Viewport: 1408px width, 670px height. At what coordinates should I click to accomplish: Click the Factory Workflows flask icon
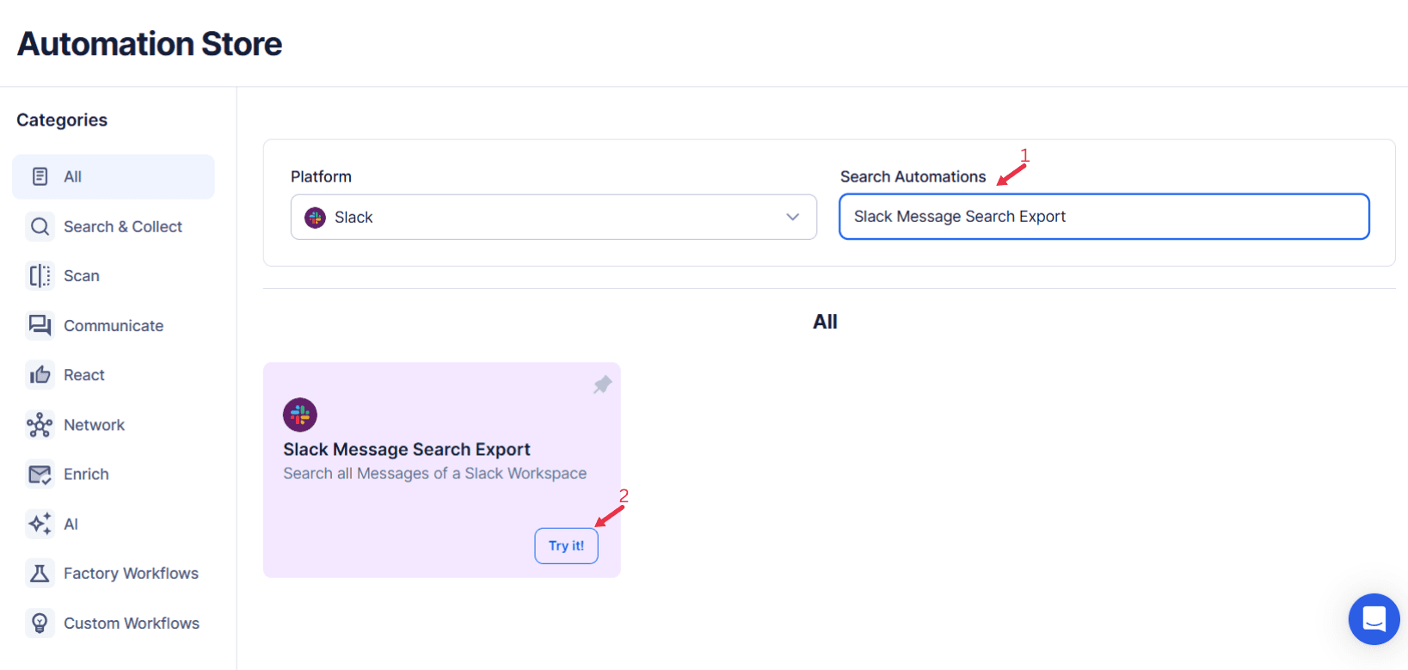40,573
